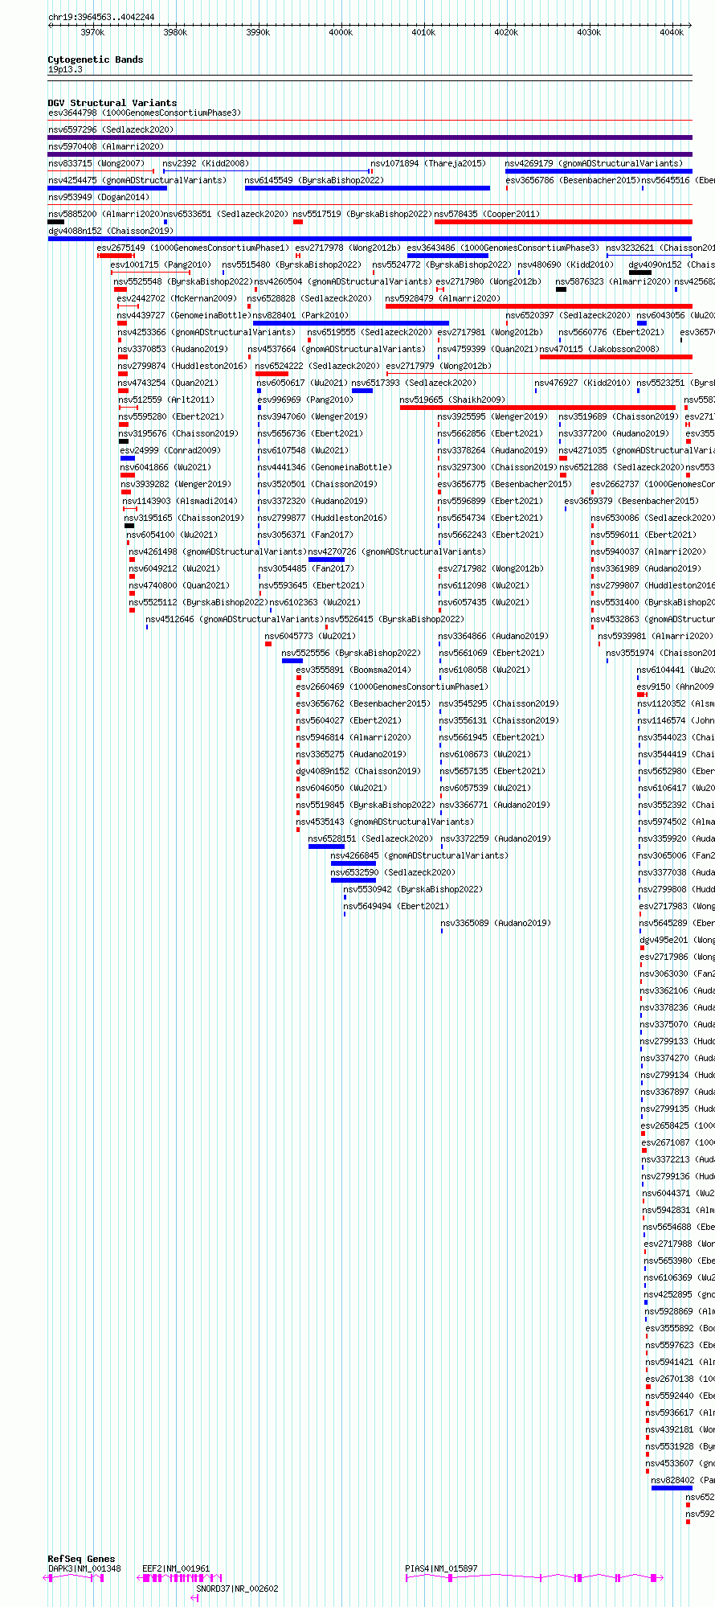The image size is (715, 1607).
Task: Open variant nsv6045773 (Wu2021)
Action: coord(310,636)
